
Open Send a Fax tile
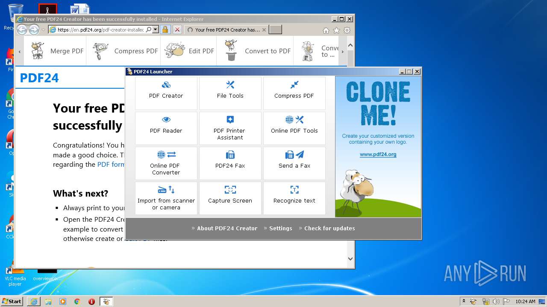click(294, 163)
